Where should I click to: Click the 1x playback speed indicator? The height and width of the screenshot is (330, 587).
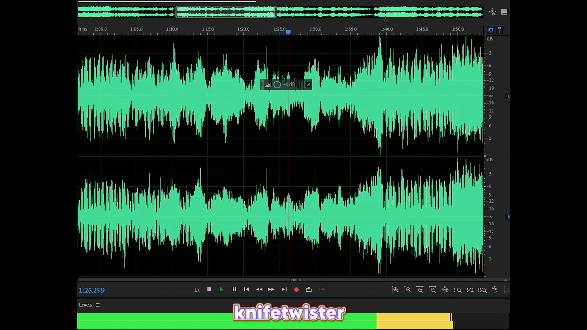click(197, 290)
